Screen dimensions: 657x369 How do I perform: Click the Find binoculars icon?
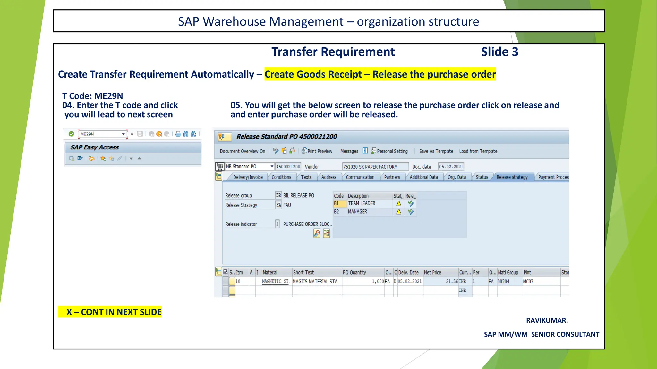[186, 134]
